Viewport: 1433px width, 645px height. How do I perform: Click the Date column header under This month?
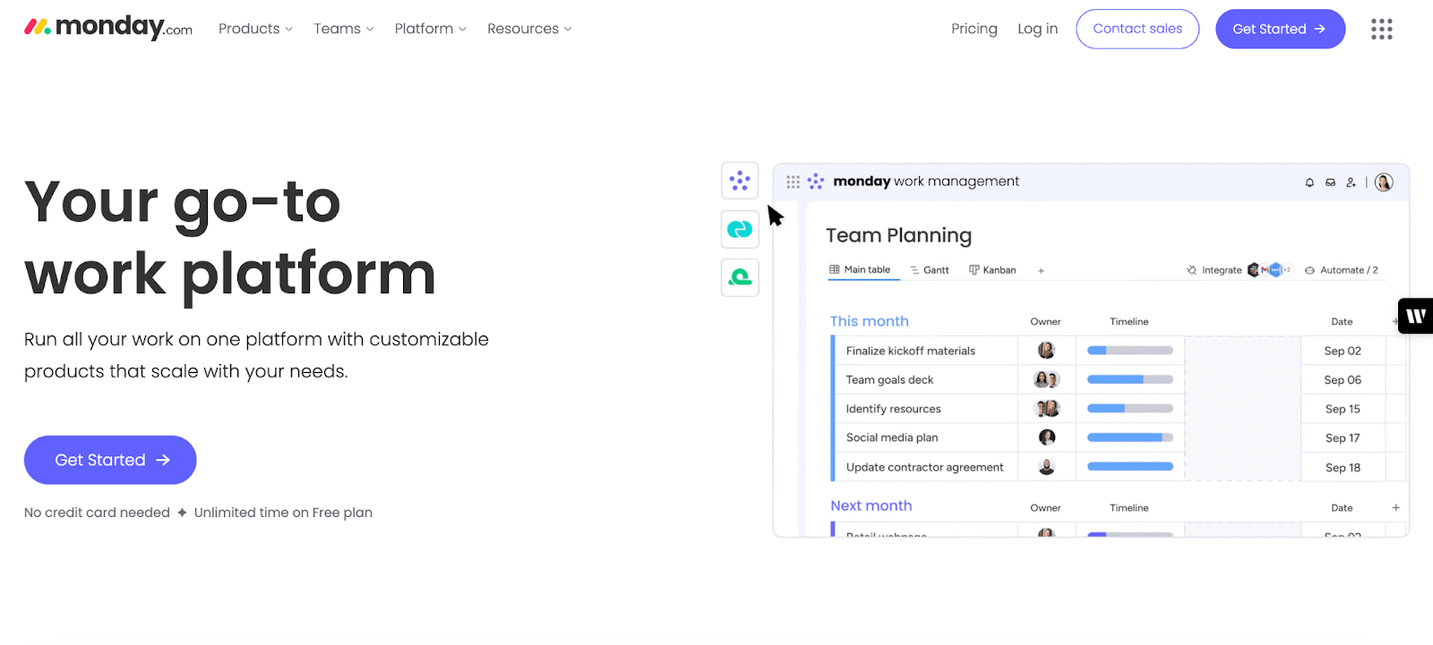[x=1342, y=322]
